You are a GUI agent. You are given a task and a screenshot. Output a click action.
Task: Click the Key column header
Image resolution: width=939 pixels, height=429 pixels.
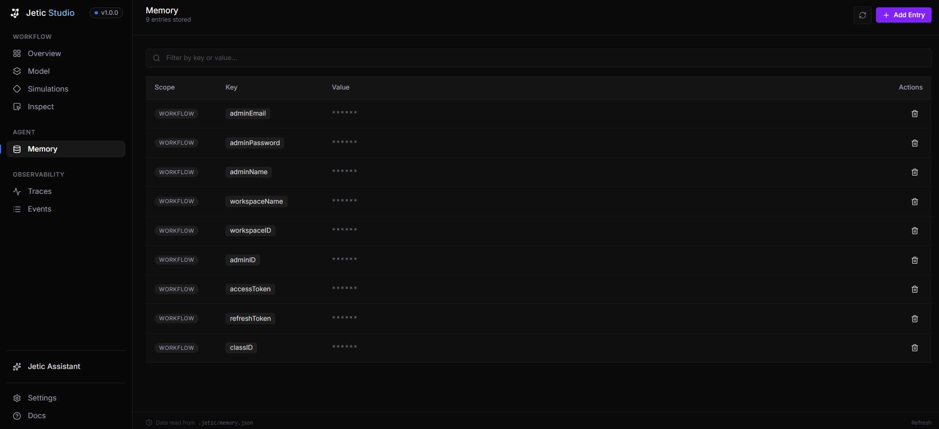pos(231,88)
